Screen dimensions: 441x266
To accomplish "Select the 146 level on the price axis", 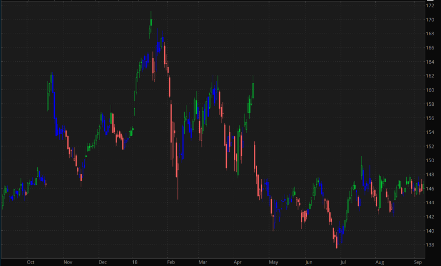I will tap(430, 189).
